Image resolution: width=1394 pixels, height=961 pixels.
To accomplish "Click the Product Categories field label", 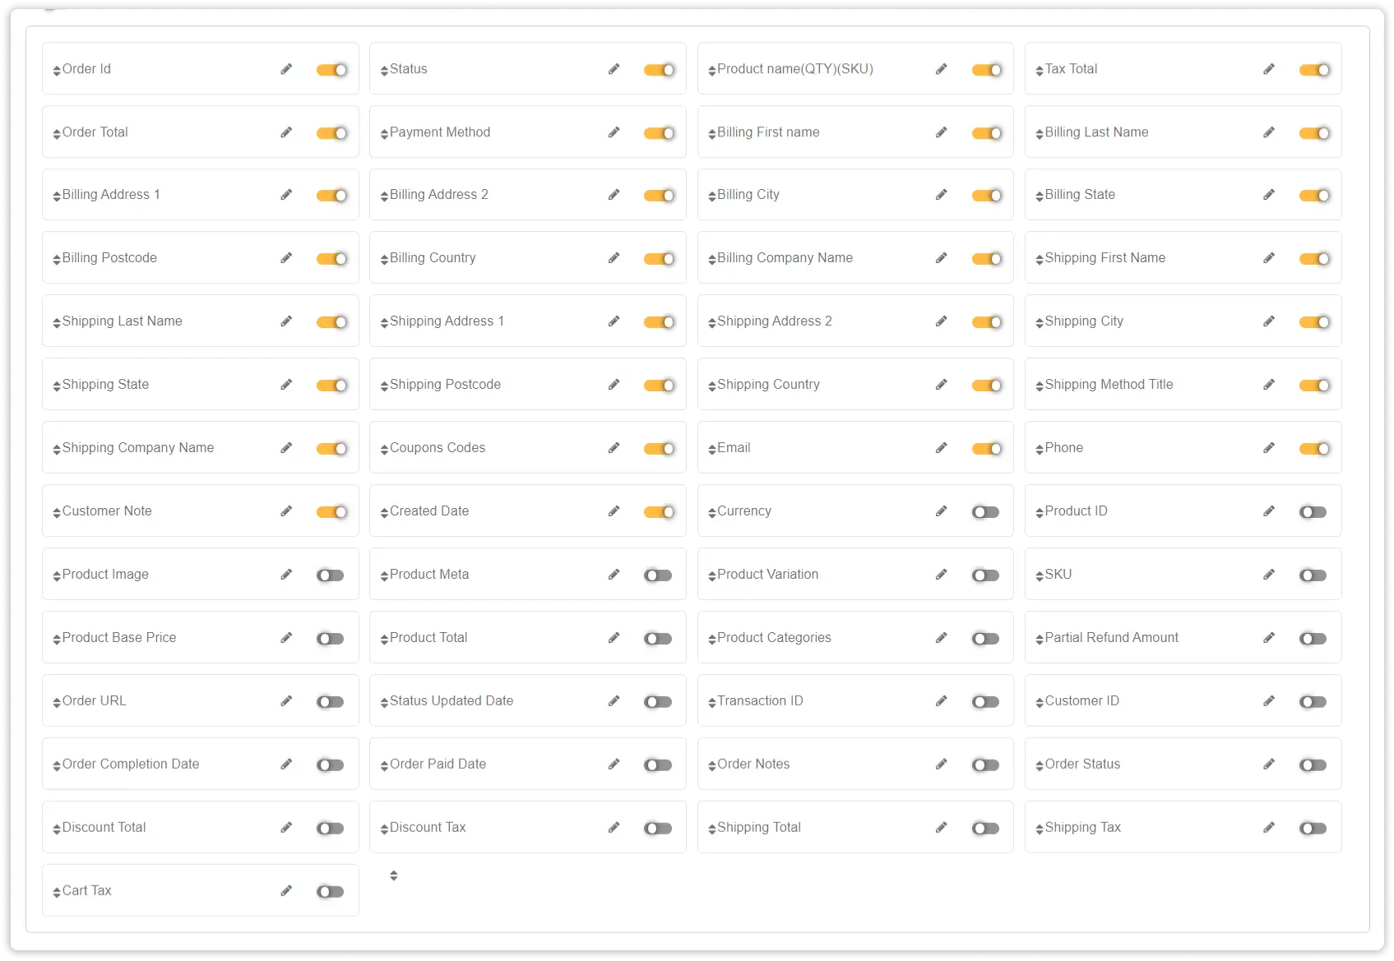I will pyautogui.click(x=774, y=638).
